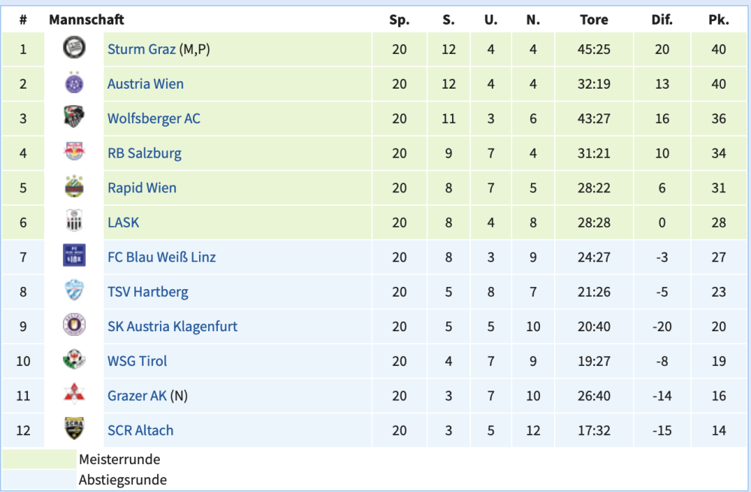751x492 pixels.
Task: Click the green Meisterrunde legend swatch
Action: (x=39, y=459)
